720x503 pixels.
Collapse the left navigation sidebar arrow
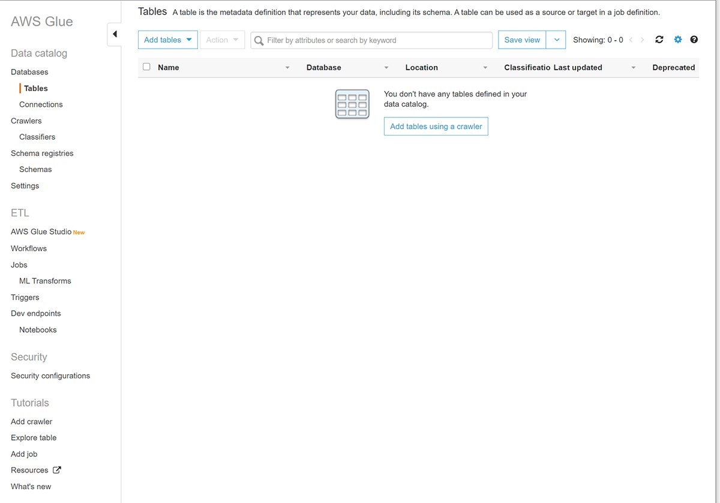click(x=115, y=34)
